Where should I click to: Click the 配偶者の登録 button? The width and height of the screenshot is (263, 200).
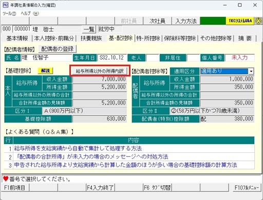[x=58, y=49]
